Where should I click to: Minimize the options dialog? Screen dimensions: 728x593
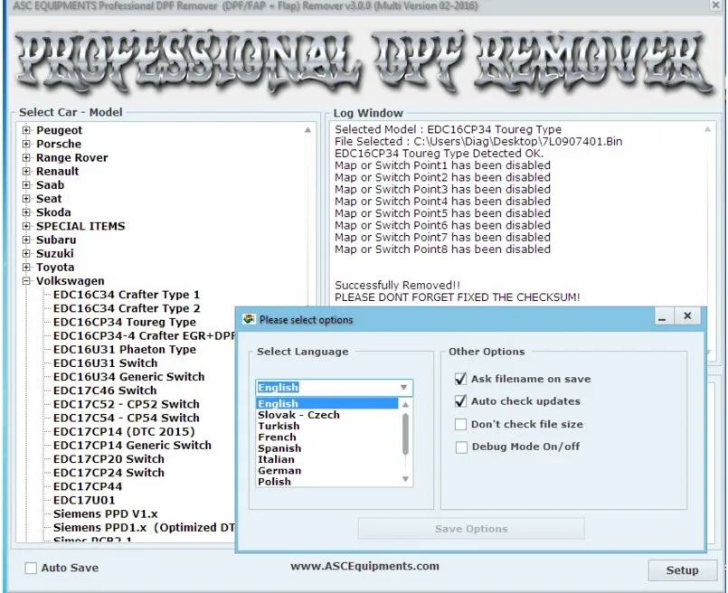662,316
